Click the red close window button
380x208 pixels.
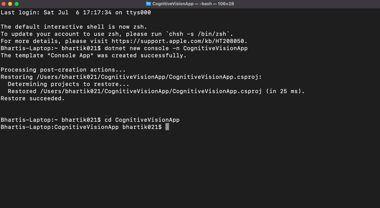3,4
